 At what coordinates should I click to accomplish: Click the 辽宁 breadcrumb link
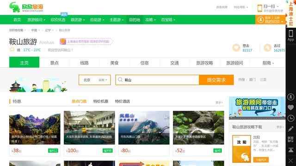(48, 30)
